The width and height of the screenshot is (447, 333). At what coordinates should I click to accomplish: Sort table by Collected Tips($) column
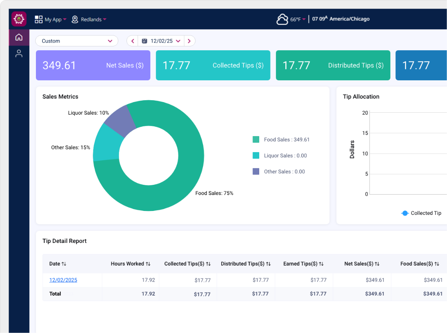click(187, 264)
